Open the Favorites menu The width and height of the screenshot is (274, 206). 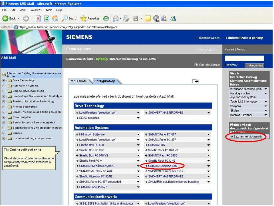pos(35,10)
